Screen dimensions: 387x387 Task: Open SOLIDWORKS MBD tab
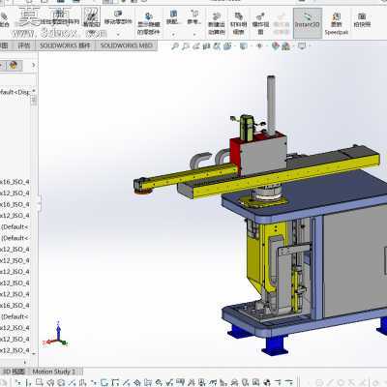pos(127,45)
